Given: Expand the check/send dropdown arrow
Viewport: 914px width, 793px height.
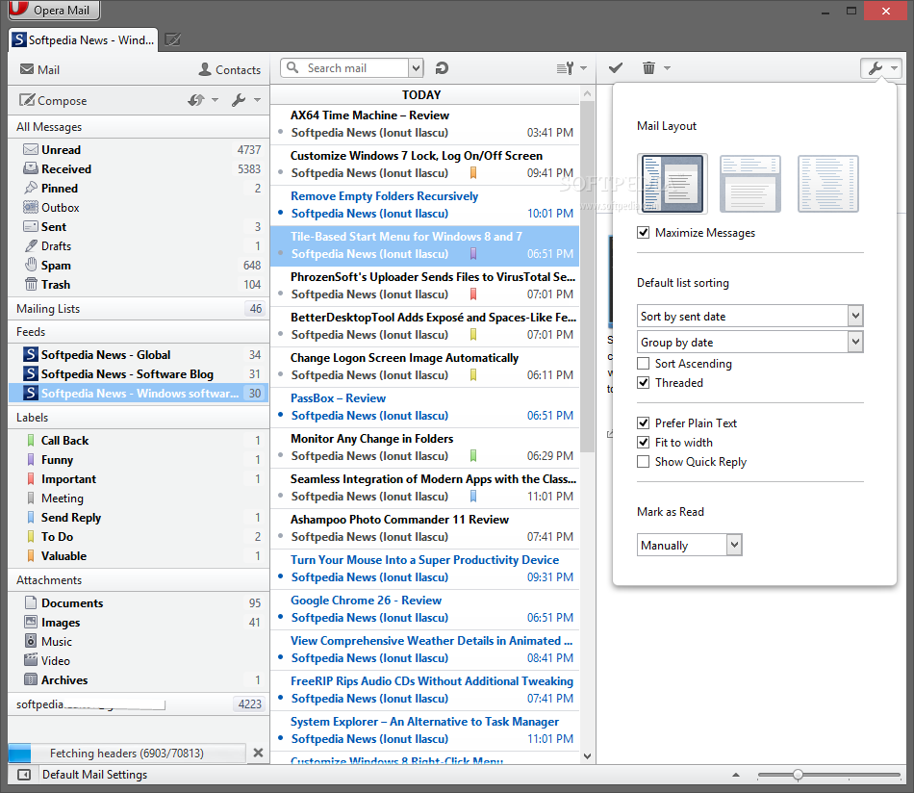Looking at the screenshot, I should [x=216, y=100].
